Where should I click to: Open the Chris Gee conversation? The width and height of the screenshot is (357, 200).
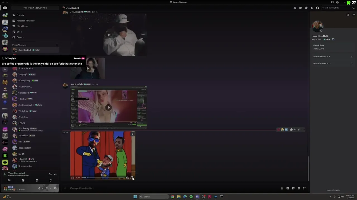35,117
